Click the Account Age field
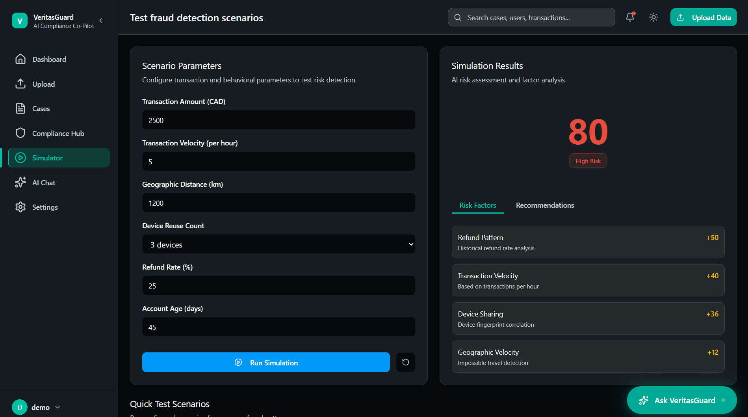748x417 pixels. [278, 327]
